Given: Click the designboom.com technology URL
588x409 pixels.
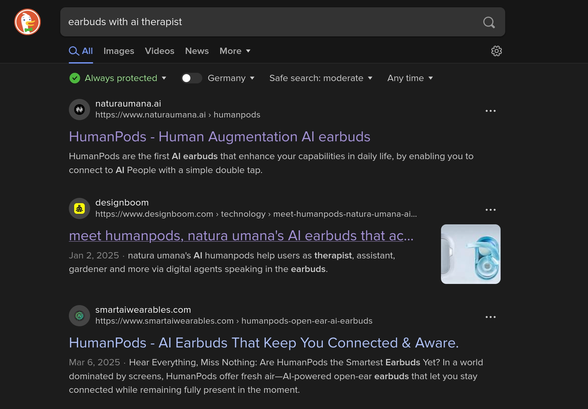Looking at the screenshot, I should click(x=256, y=214).
